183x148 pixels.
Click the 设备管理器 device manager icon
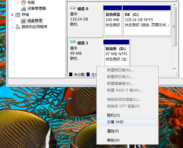(23, 9)
